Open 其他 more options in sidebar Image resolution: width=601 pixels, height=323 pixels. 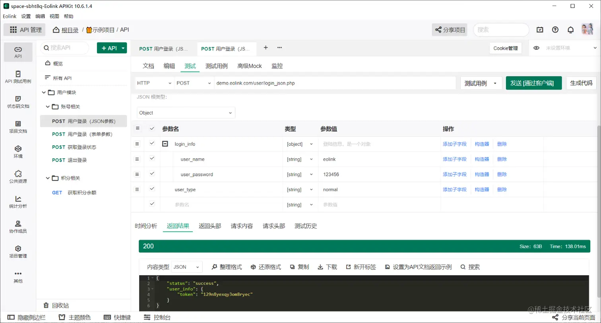coord(18,277)
